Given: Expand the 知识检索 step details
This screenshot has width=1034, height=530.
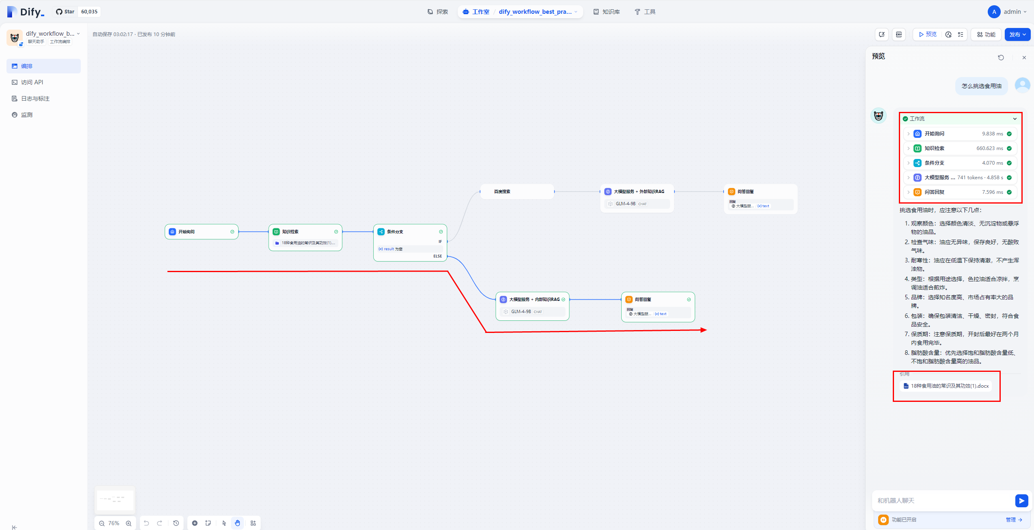Looking at the screenshot, I should [909, 148].
